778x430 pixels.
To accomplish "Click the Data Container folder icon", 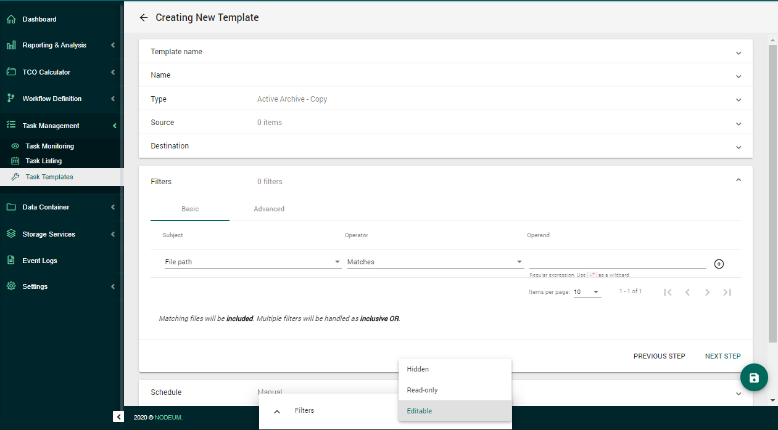I will 11,207.
